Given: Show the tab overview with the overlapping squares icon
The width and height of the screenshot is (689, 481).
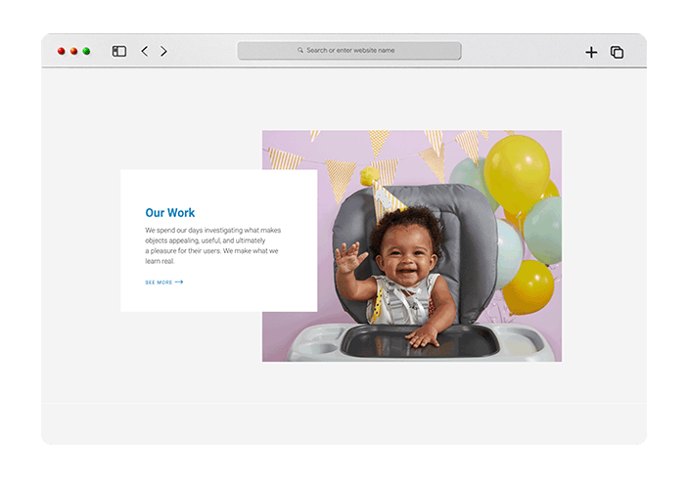Looking at the screenshot, I should [x=617, y=53].
